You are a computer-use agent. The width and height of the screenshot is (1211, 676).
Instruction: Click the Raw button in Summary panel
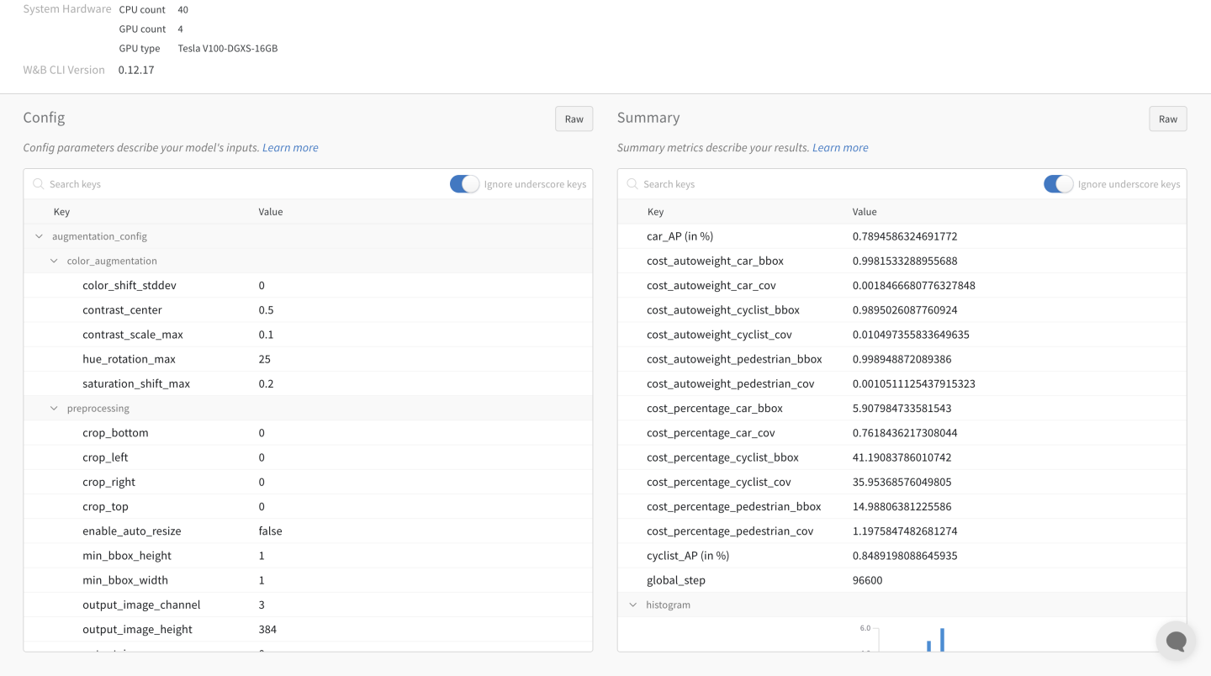1167,119
